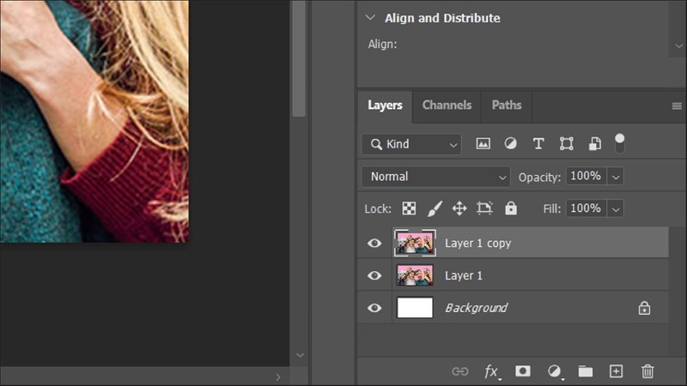Hide Layer 1 copy visibility eye

coord(374,243)
